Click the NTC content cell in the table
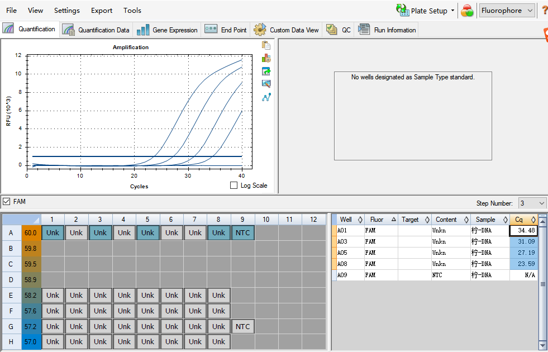548x352 pixels. [451, 275]
